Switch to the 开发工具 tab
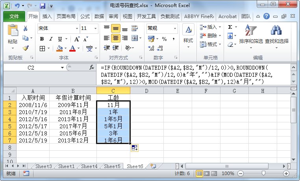 (146, 17)
